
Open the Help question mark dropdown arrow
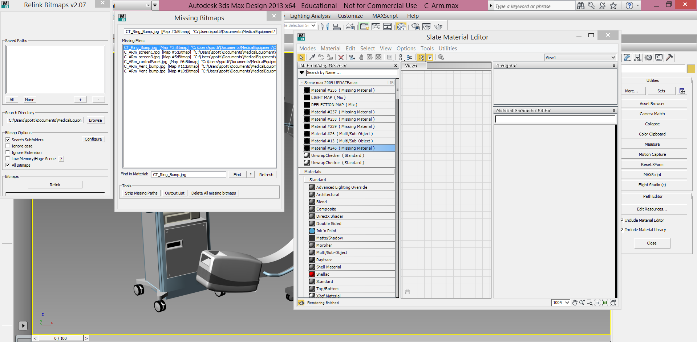point(638,5)
